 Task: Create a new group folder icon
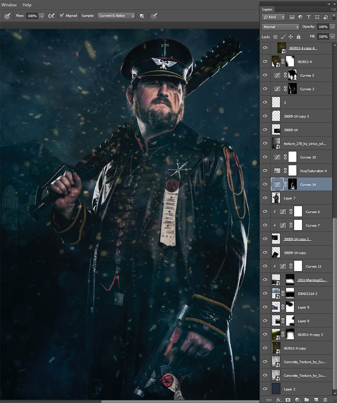pos(307,400)
